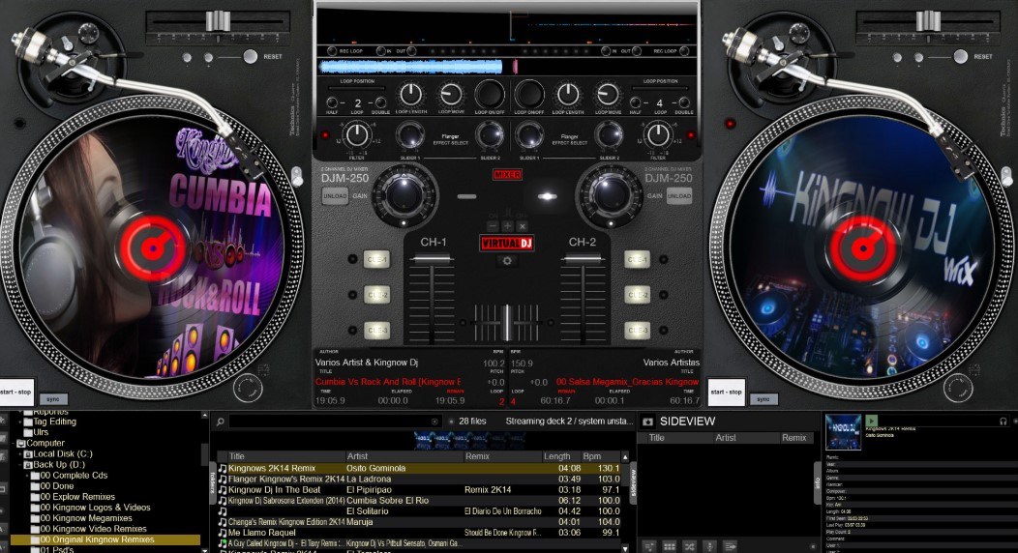
Task: Trigger CUE-3 on the right deck
Action: 638,330
